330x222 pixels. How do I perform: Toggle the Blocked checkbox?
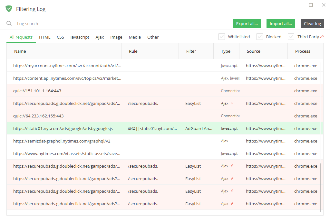pos(260,37)
